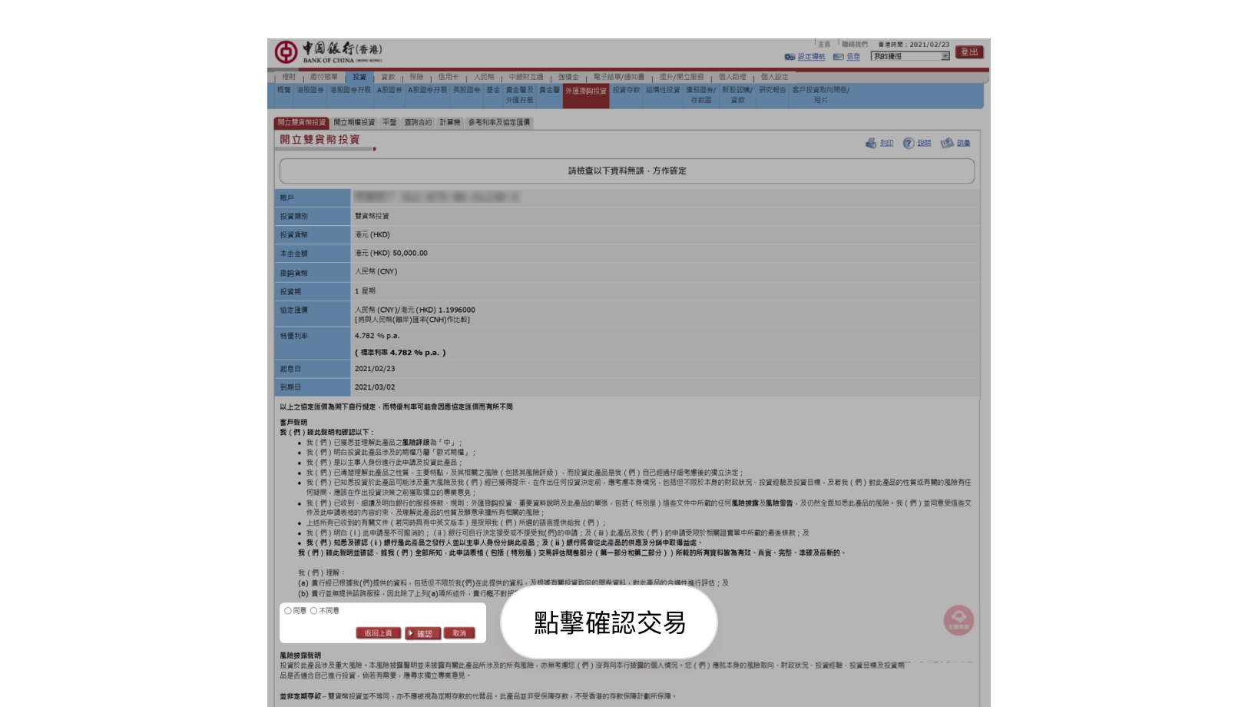The image size is (1258, 707).
Task: Switch to 參考利率及協定匯價 tab
Action: [x=499, y=122]
